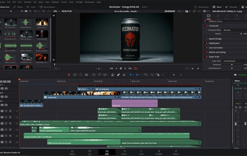Click the Detail Zoom icon
Screen dimensions: 247x156
(152, 75)
